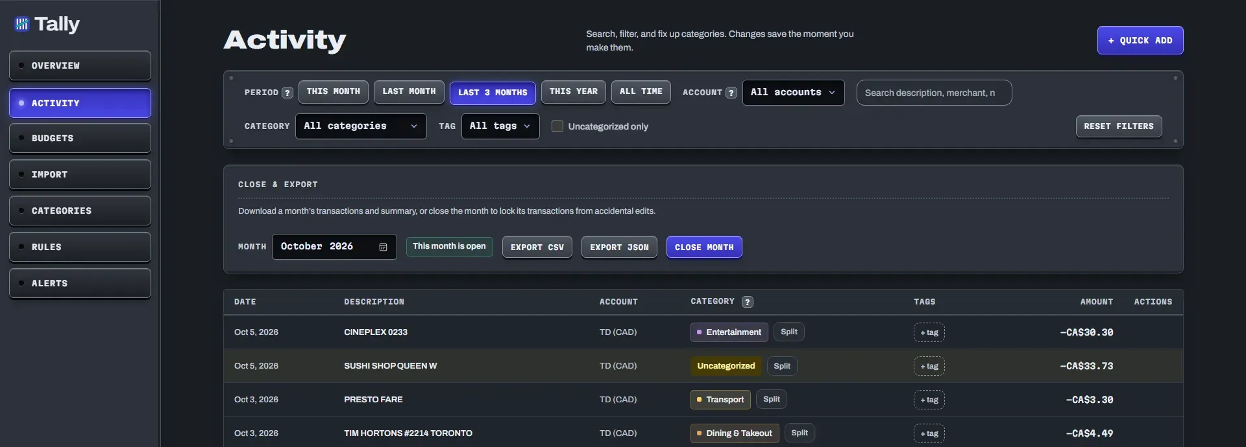Filter period to All Time
Viewport: 1246px width, 447px height.
(x=641, y=92)
